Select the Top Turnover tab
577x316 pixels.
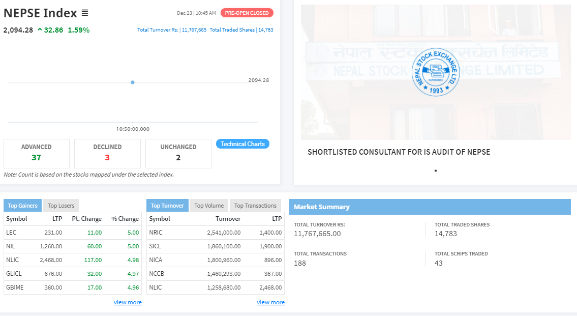pos(167,206)
